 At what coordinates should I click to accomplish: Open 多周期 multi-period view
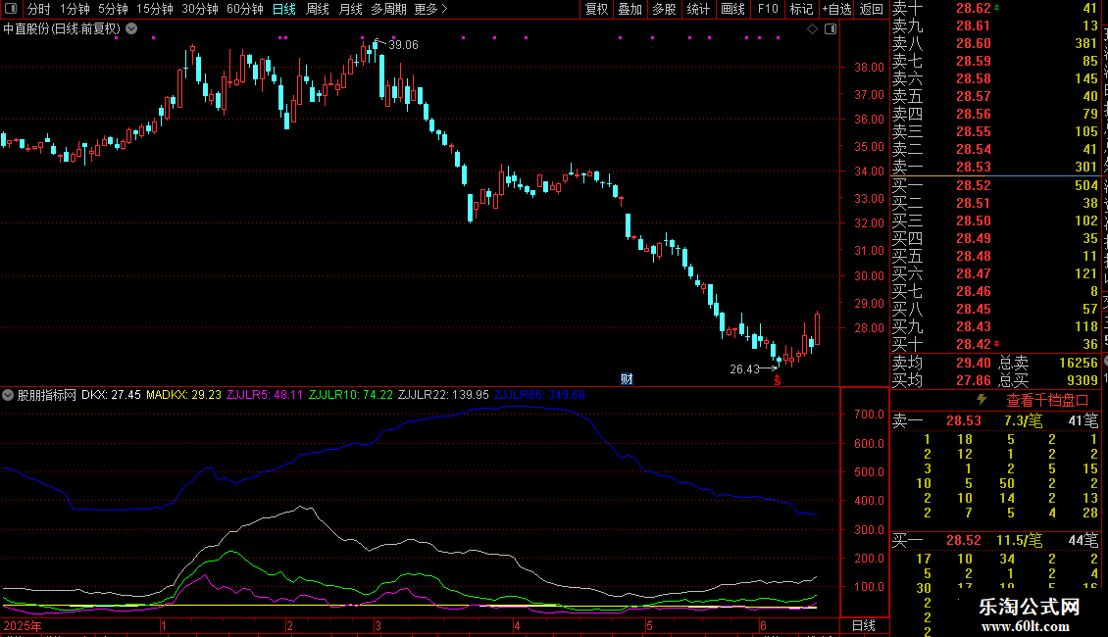click(x=388, y=9)
